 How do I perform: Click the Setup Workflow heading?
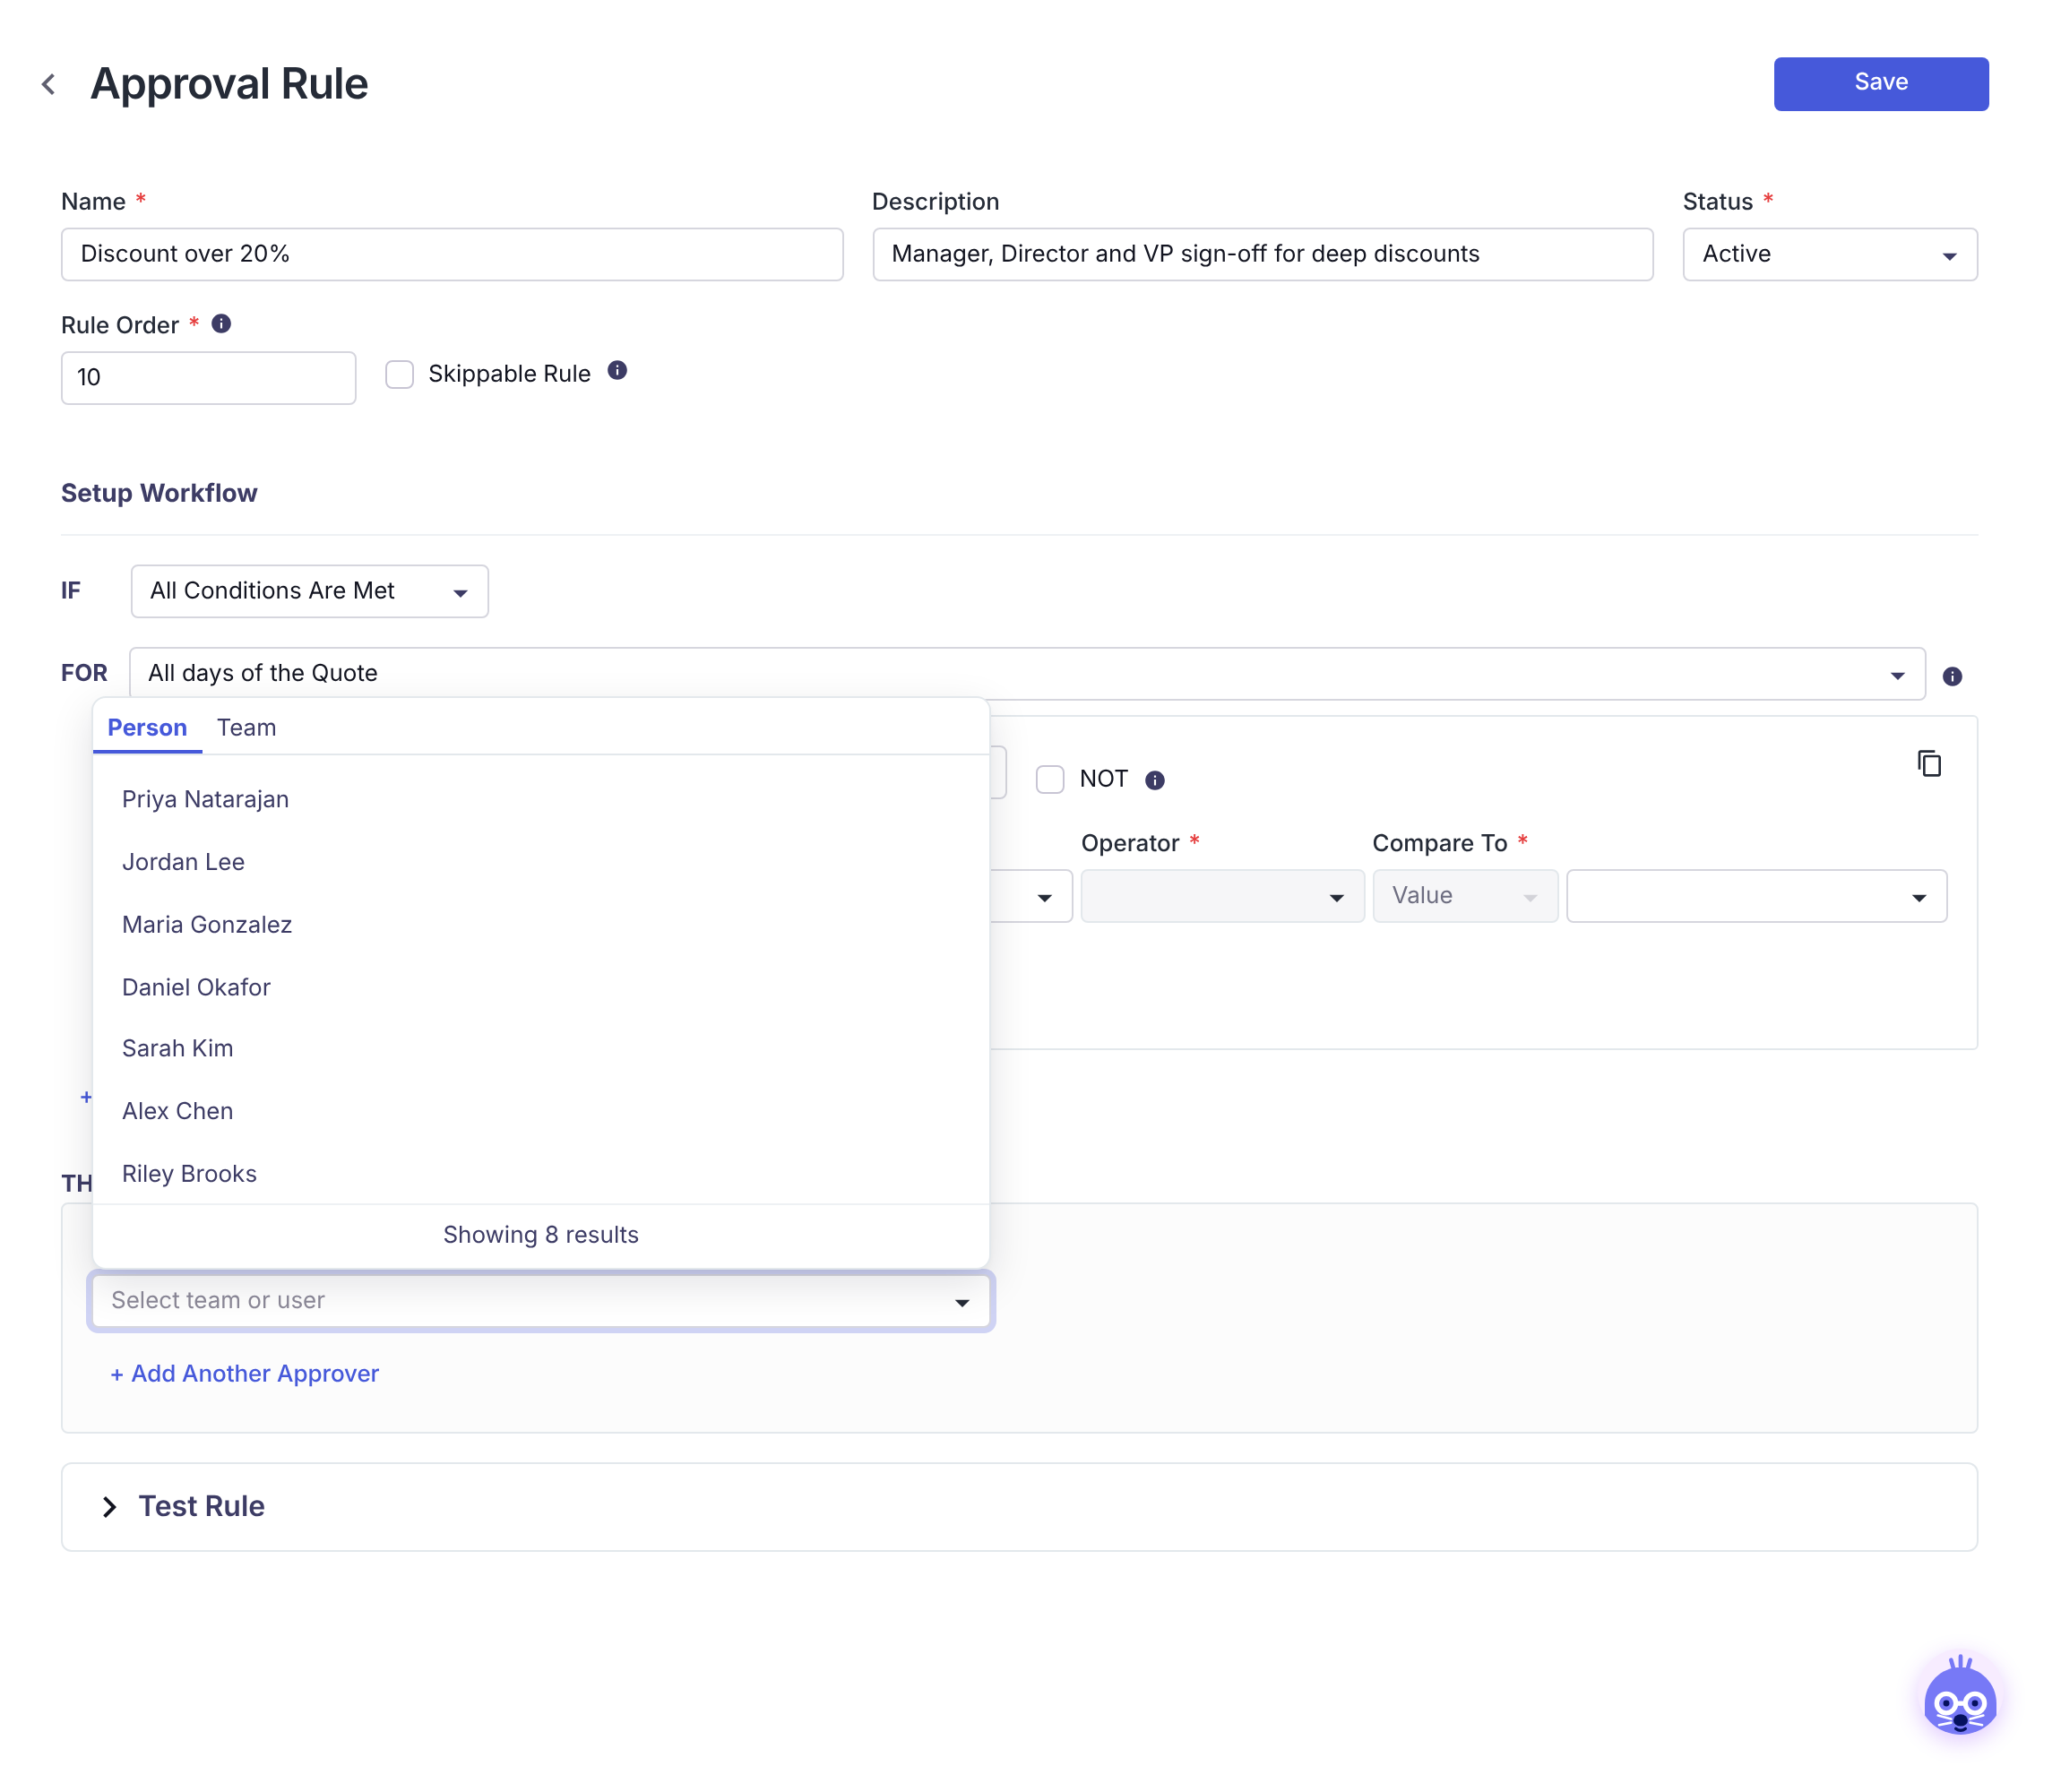pos(159,494)
